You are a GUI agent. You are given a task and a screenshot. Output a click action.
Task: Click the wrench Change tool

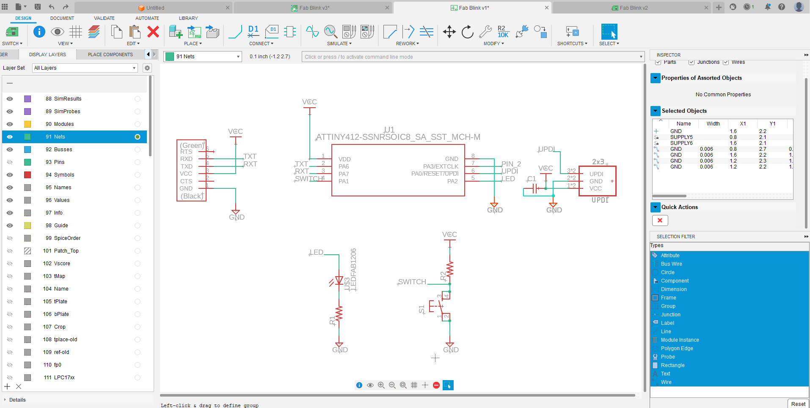coord(485,32)
